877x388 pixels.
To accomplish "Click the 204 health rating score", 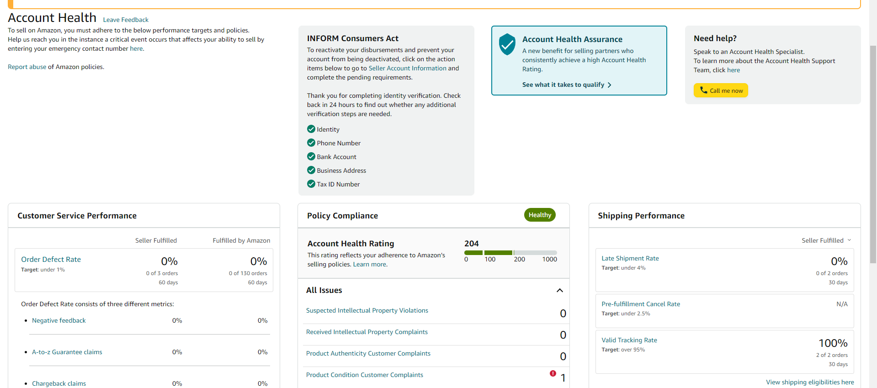I will point(472,244).
